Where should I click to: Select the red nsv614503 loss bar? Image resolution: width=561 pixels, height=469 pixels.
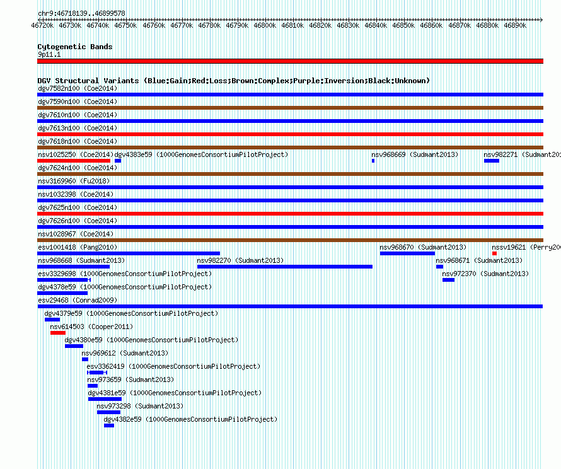58,333
